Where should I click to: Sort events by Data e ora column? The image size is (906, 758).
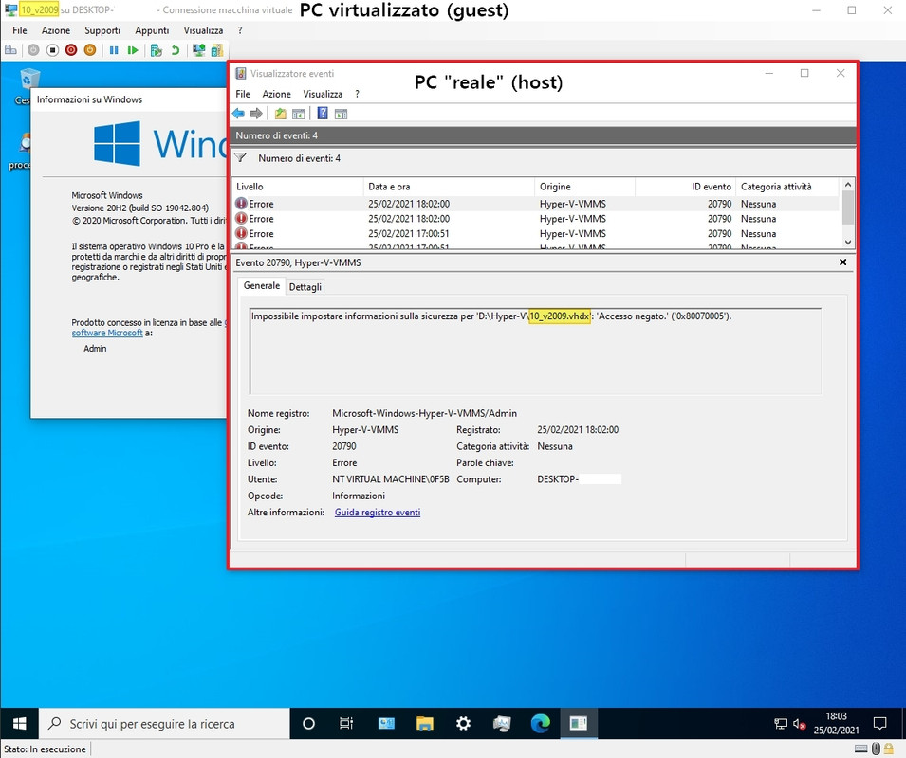449,187
